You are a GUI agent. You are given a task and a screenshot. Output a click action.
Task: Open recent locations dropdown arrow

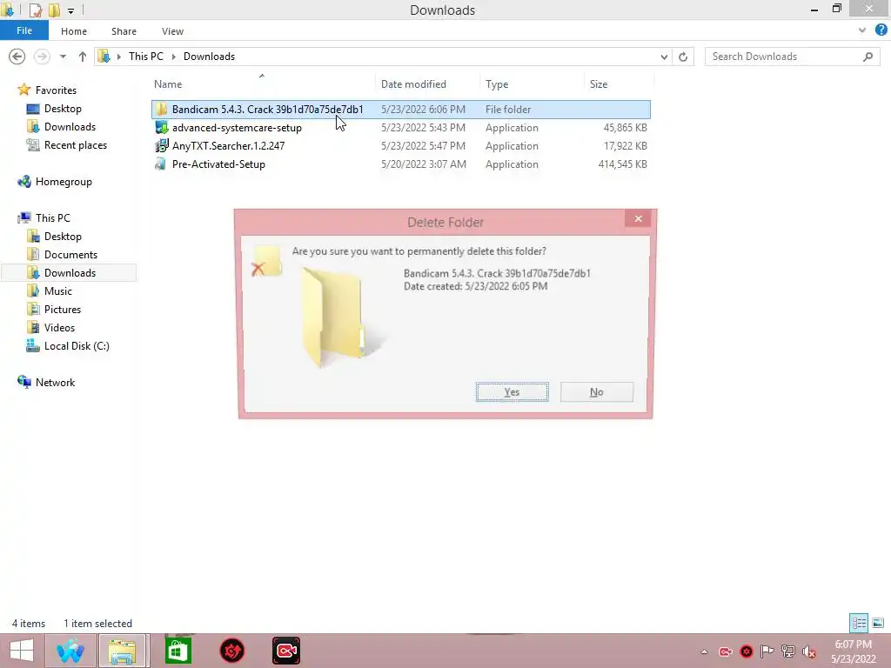(63, 57)
